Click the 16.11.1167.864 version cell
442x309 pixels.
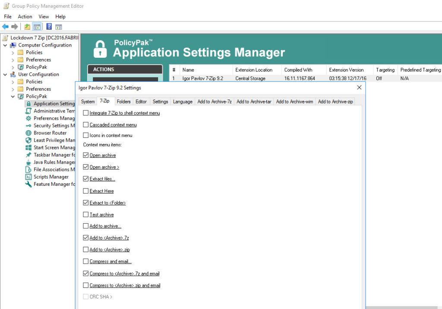click(x=300, y=78)
